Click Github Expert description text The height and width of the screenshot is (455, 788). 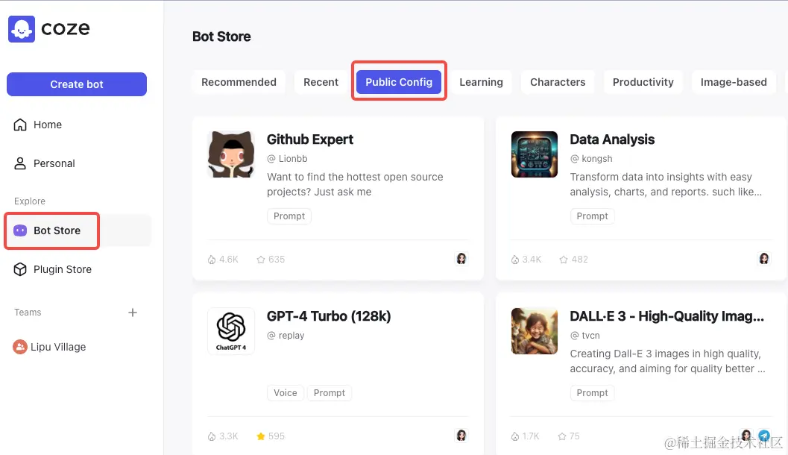(355, 184)
